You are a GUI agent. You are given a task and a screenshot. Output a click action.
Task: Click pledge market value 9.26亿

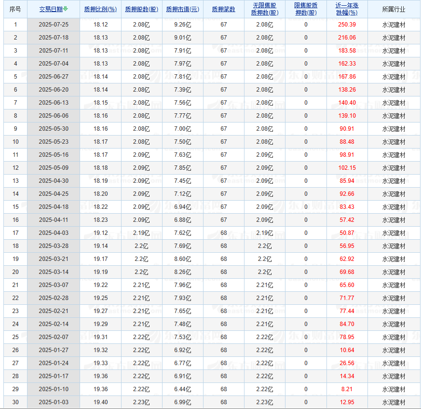click(x=183, y=25)
